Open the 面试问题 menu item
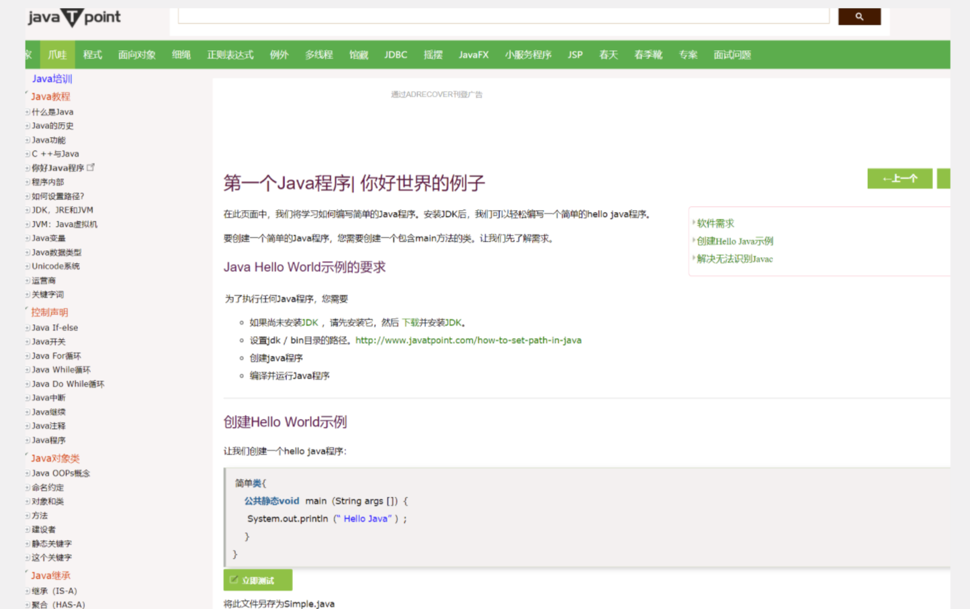970x609 pixels. pos(732,55)
